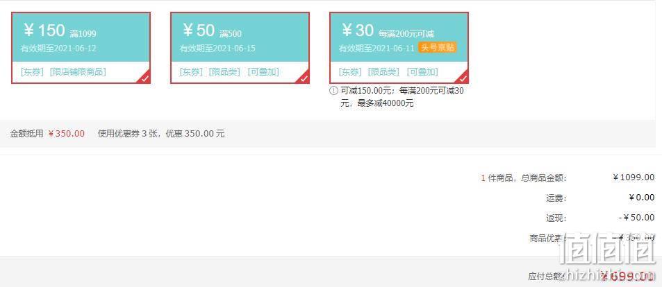662x287 pixels.
Task: Deselect the ¥150 满1099 coupon card
Action: click(x=81, y=48)
